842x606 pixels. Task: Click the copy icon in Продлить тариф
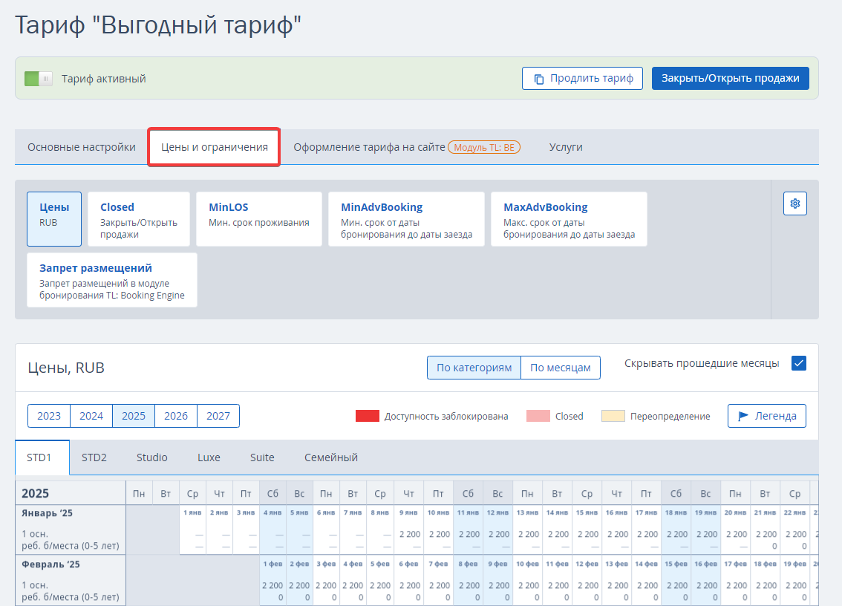click(538, 79)
